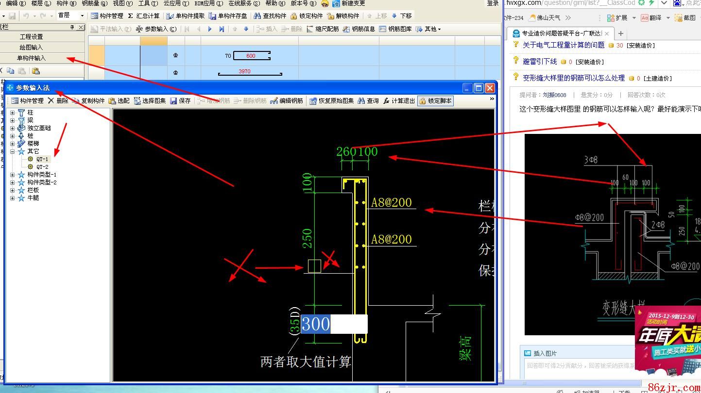
Task: Open link 关于电气工程量计算的问题
Action: point(563,45)
